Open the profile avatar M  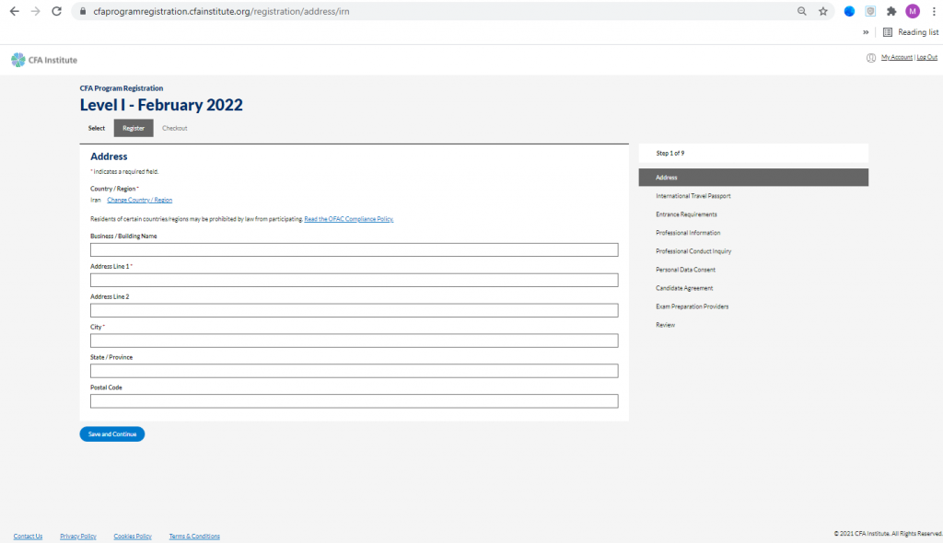tap(913, 11)
